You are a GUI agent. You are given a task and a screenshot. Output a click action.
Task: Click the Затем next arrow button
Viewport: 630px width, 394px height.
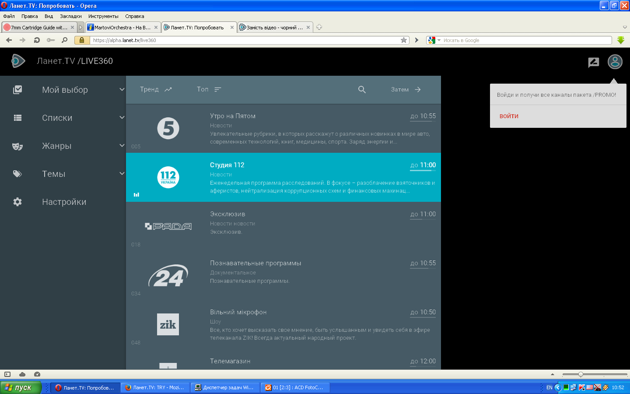pyautogui.click(x=406, y=89)
